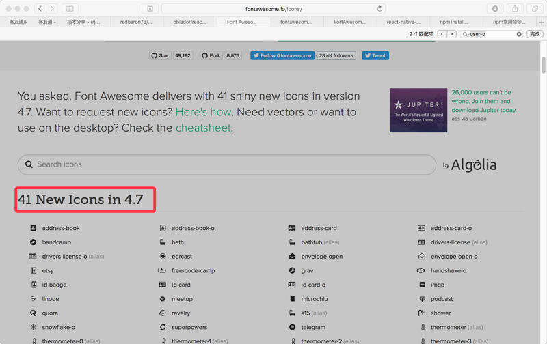Switch to the redbaron76 tab
This screenshot has height=344, width=547.
[x=137, y=22]
